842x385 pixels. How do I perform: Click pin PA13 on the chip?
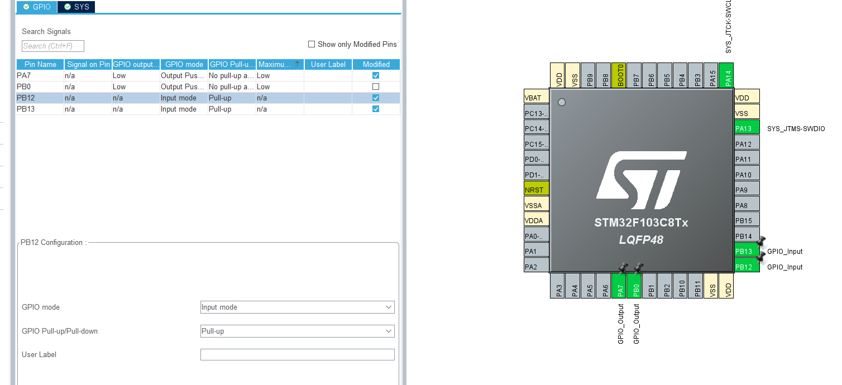coord(747,128)
